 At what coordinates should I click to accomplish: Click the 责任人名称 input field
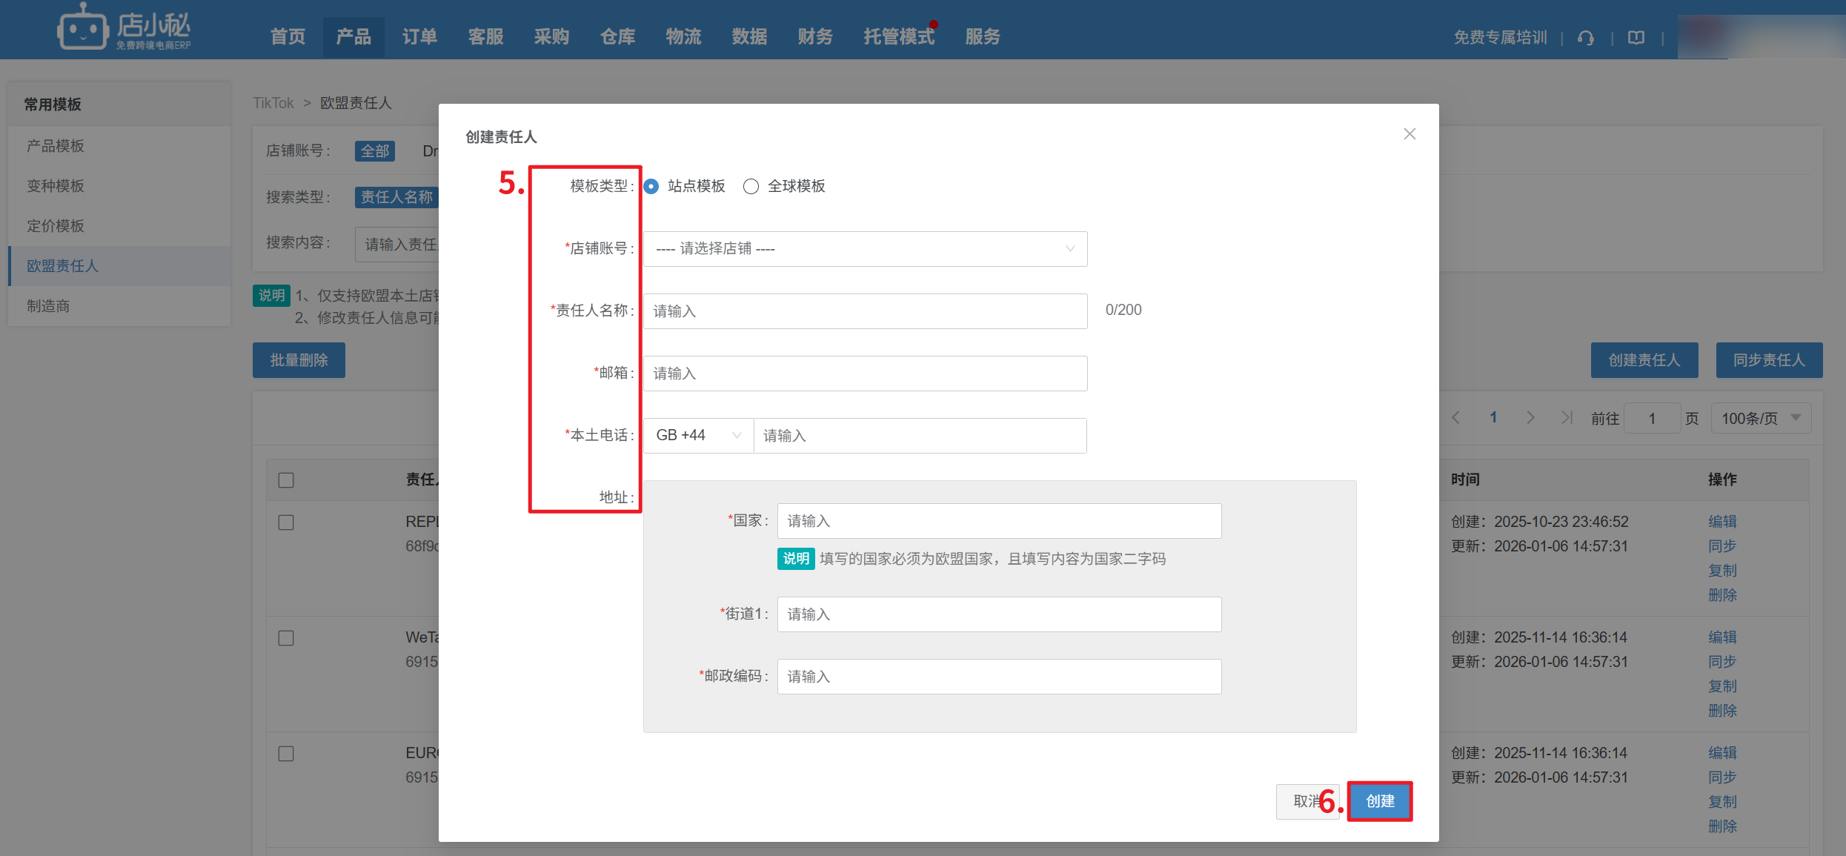click(864, 311)
